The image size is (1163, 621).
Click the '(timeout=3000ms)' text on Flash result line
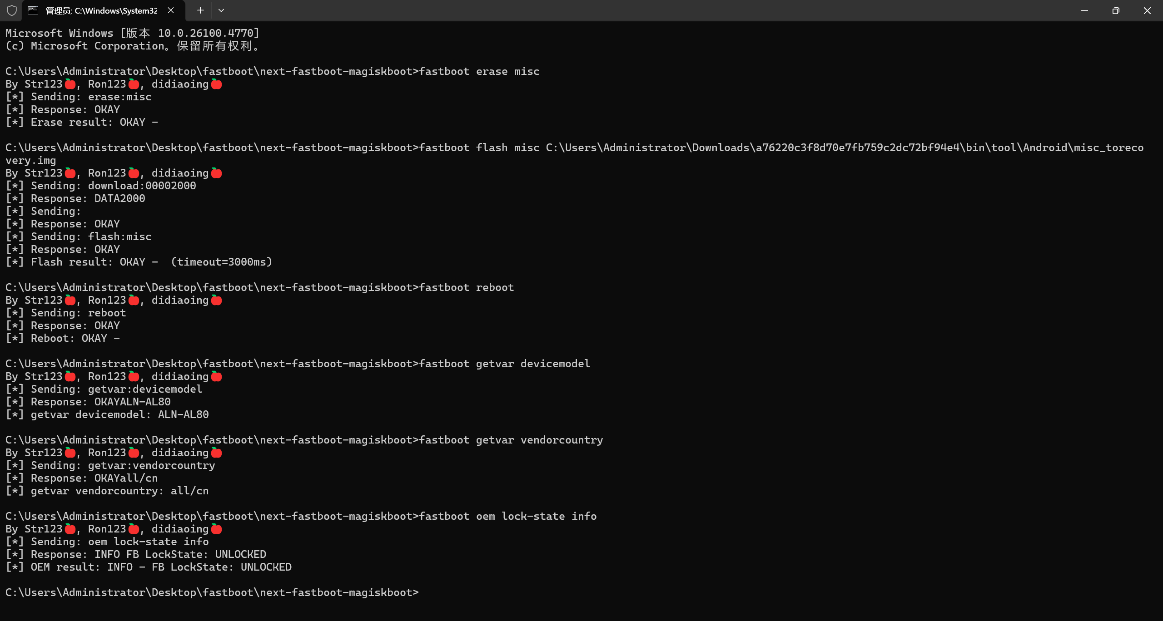[221, 262]
